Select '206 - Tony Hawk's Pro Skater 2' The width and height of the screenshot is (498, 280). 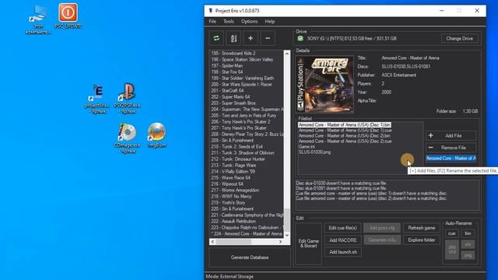point(240,122)
